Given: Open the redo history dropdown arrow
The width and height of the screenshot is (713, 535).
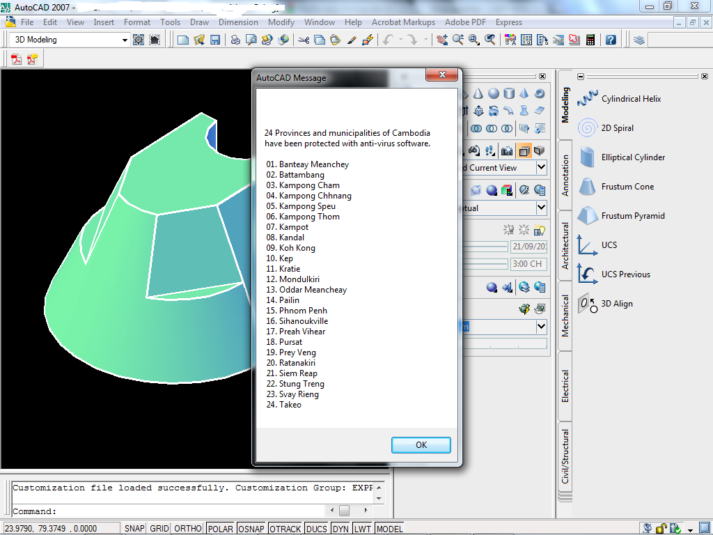Looking at the screenshot, I should point(425,40).
